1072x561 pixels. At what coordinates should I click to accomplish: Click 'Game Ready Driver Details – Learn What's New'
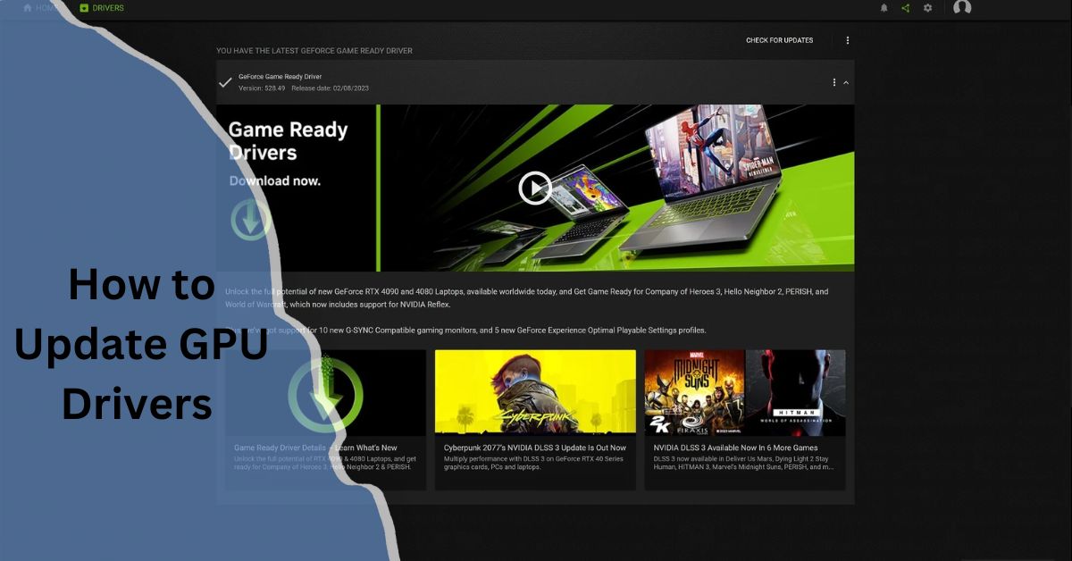[x=315, y=448]
